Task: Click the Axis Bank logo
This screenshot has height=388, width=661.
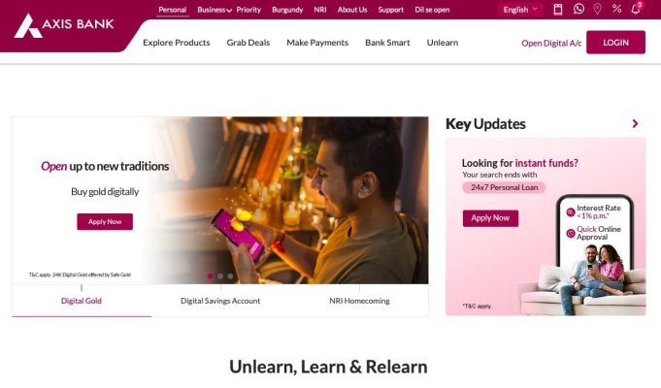Action: pyautogui.click(x=64, y=25)
